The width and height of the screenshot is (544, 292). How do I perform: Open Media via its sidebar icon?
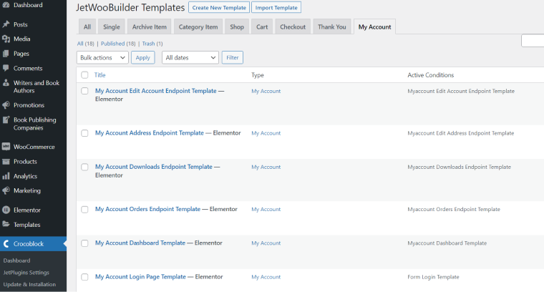click(x=6, y=39)
